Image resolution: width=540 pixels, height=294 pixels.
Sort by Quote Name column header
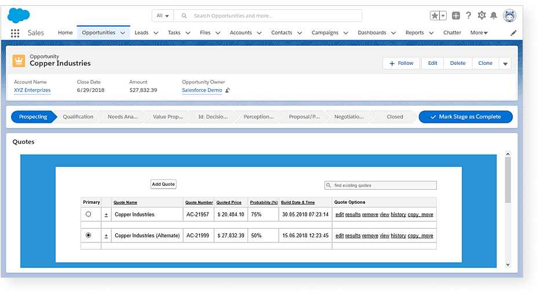125,203
